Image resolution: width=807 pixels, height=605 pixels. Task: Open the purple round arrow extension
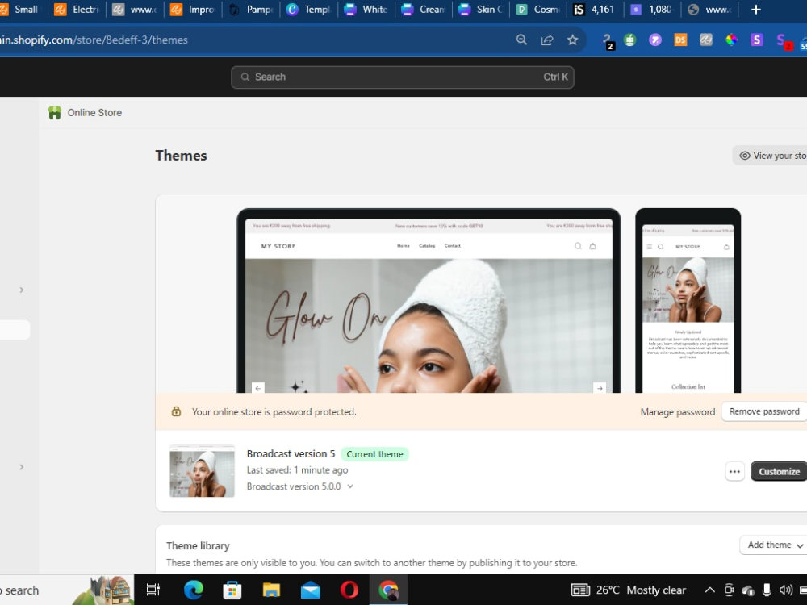tap(655, 40)
